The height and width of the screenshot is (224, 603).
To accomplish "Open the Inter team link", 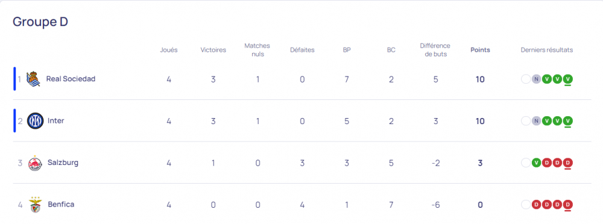I will tap(55, 121).
